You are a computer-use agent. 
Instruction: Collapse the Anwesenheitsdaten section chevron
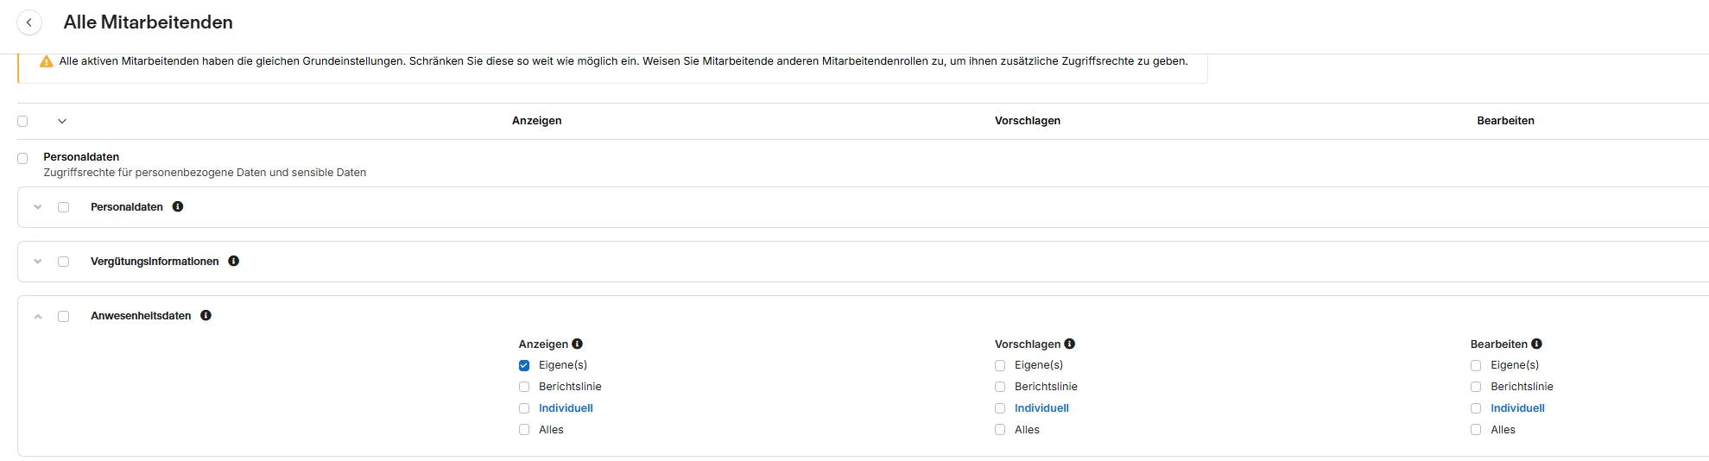pyautogui.click(x=38, y=316)
